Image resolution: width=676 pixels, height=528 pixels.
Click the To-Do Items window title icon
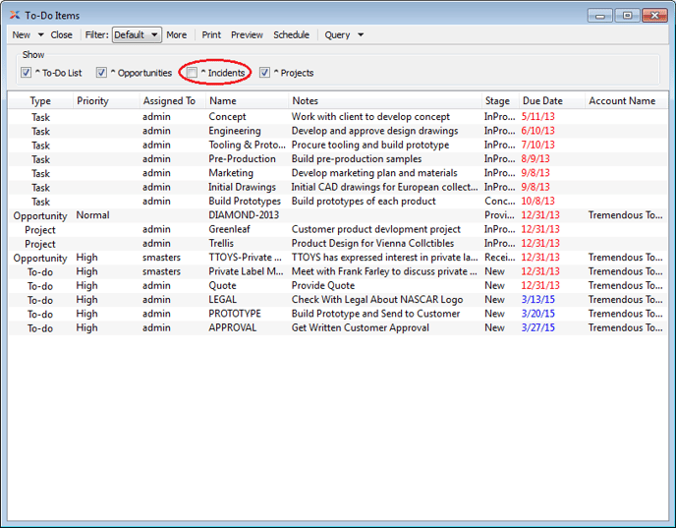[x=14, y=16]
